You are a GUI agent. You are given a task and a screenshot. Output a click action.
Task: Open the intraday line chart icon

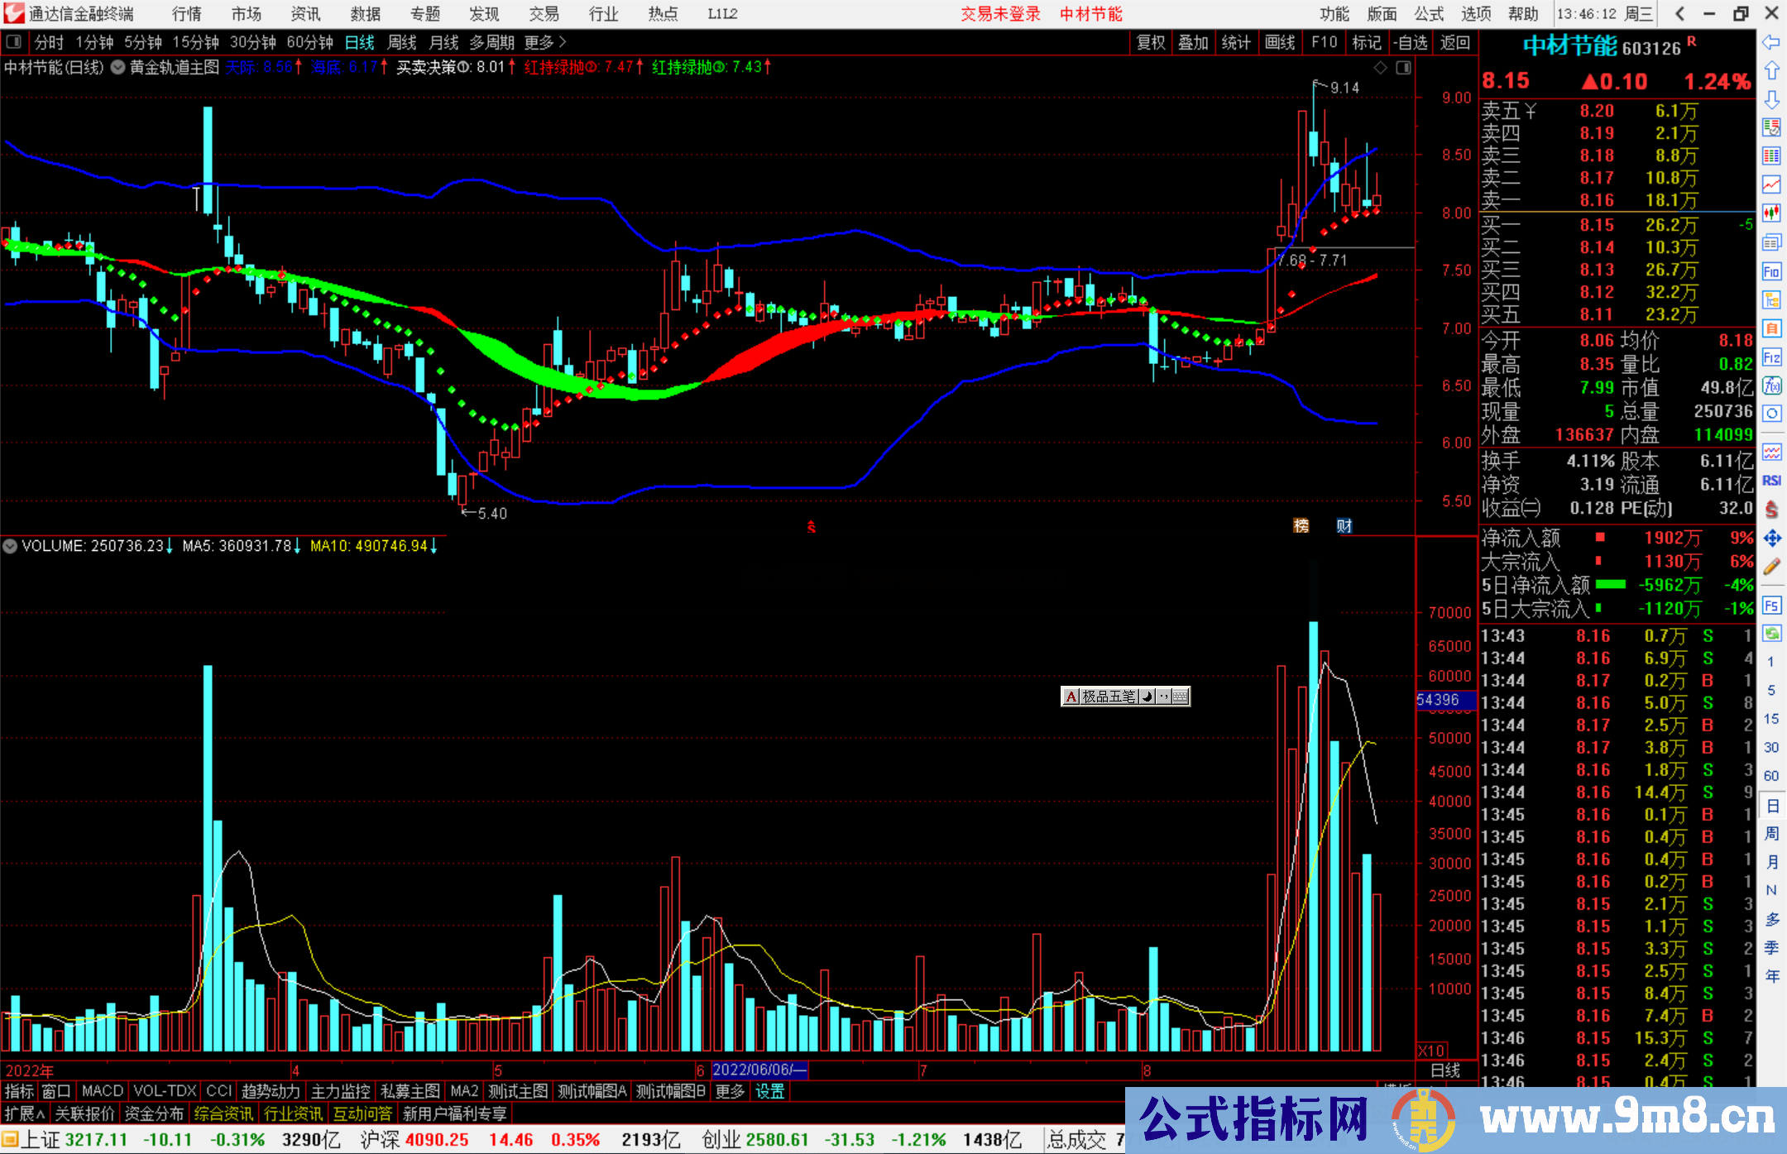(1771, 184)
